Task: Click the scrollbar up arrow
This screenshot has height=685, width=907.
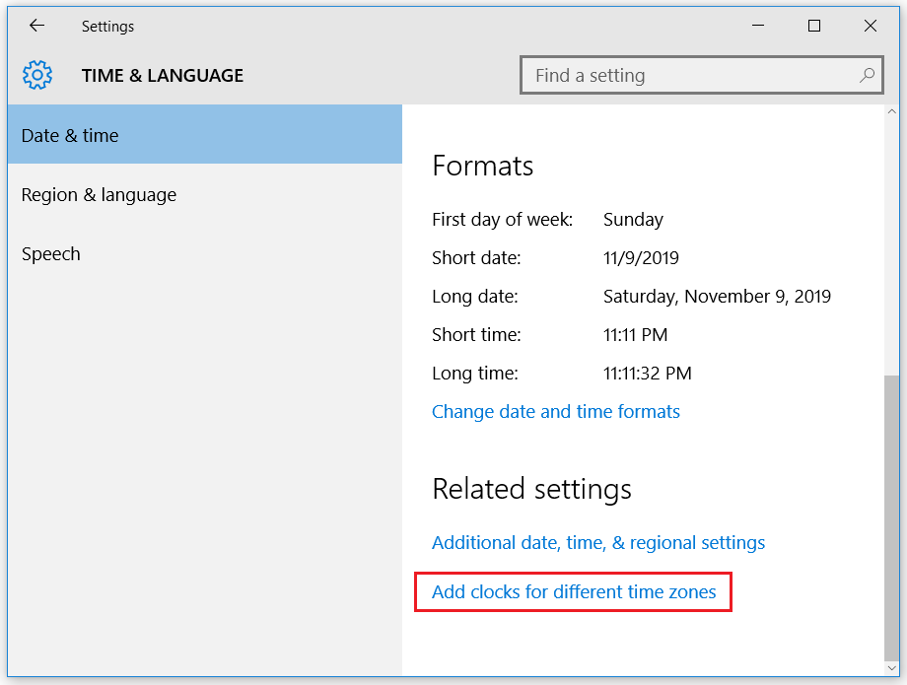Action: tap(891, 111)
